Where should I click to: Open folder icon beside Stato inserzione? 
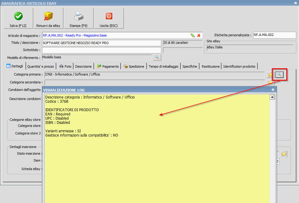pos(284,154)
